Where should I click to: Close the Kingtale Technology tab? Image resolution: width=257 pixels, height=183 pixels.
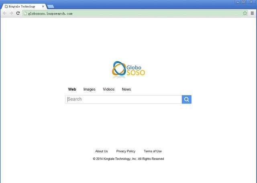coord(43,6)
